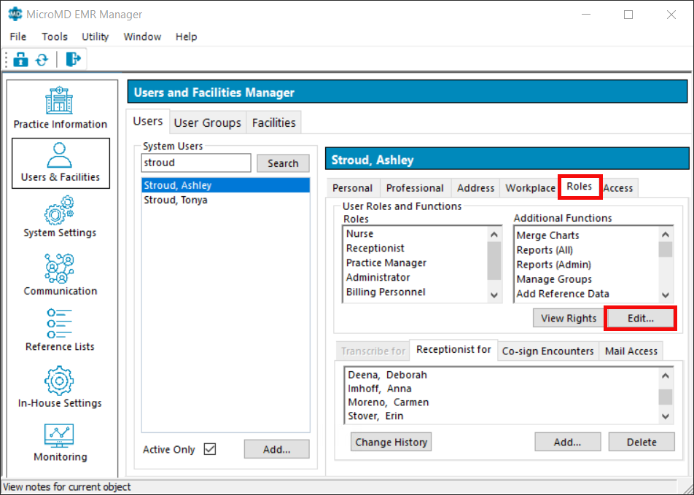Open the Address tab

(475, 188)
